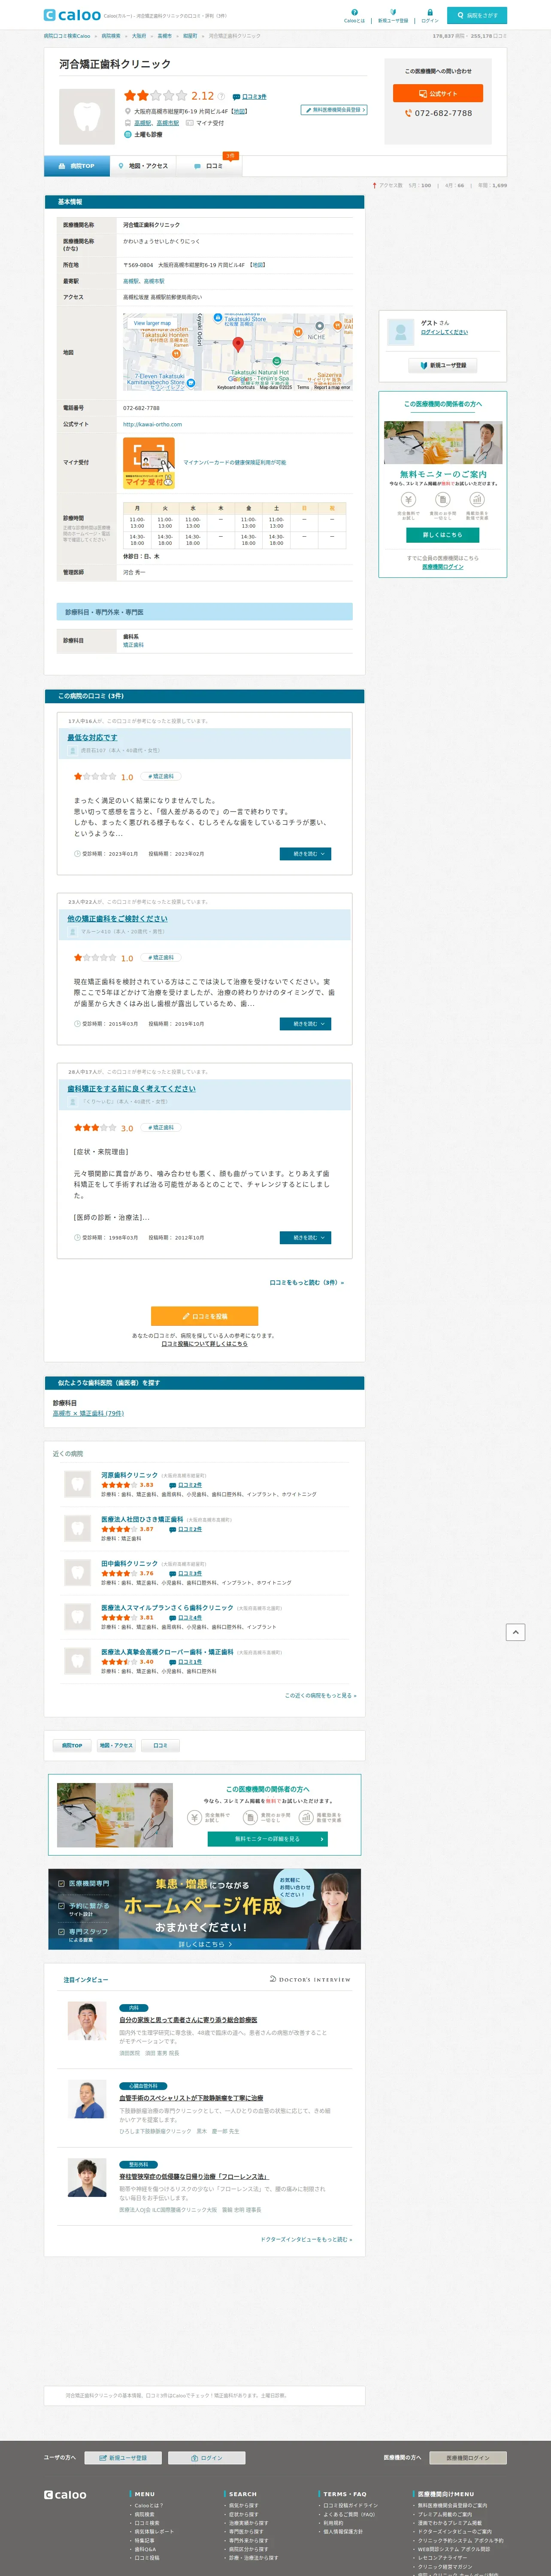Click 矯正歯科 link under 診療科目
The image size is (551, 2576).
click(x=133, y=645)
